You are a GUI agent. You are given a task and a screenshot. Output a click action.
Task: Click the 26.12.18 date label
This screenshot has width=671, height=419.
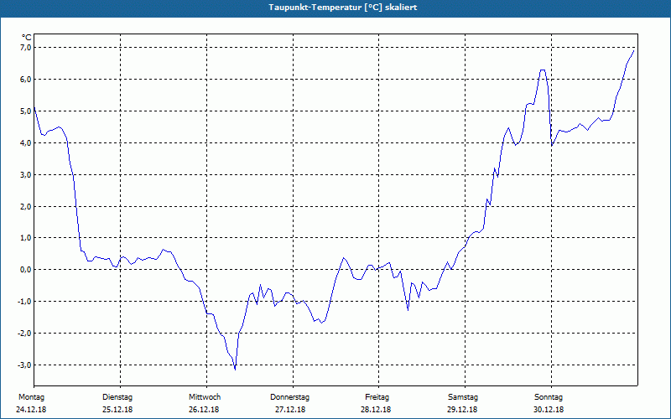pyautogui.click(x=204, y=410)
